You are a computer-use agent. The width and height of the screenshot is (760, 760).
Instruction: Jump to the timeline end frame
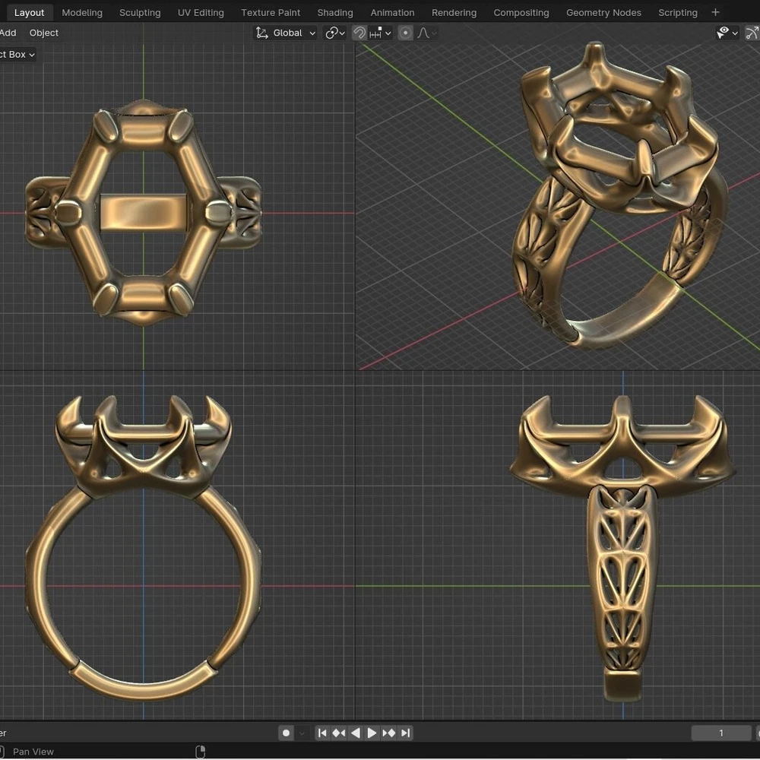tap(406, 733)
